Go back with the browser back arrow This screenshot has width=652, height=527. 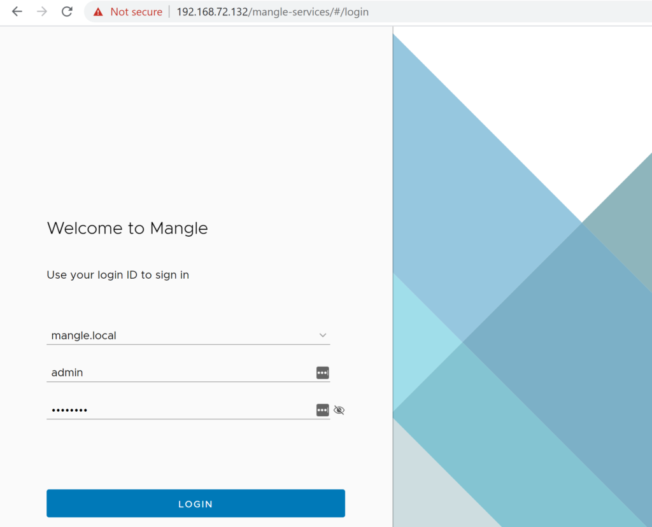pos(17,11)
